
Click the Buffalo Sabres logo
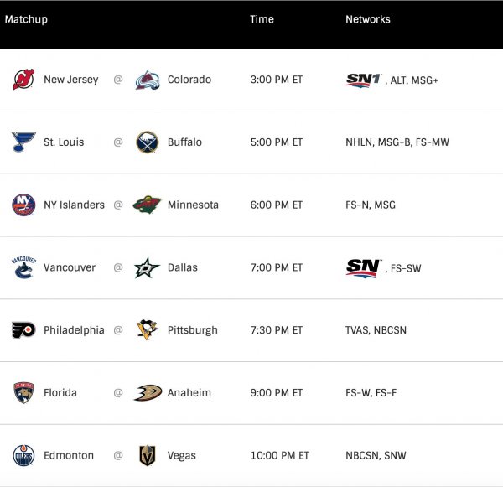coord(148,142)
